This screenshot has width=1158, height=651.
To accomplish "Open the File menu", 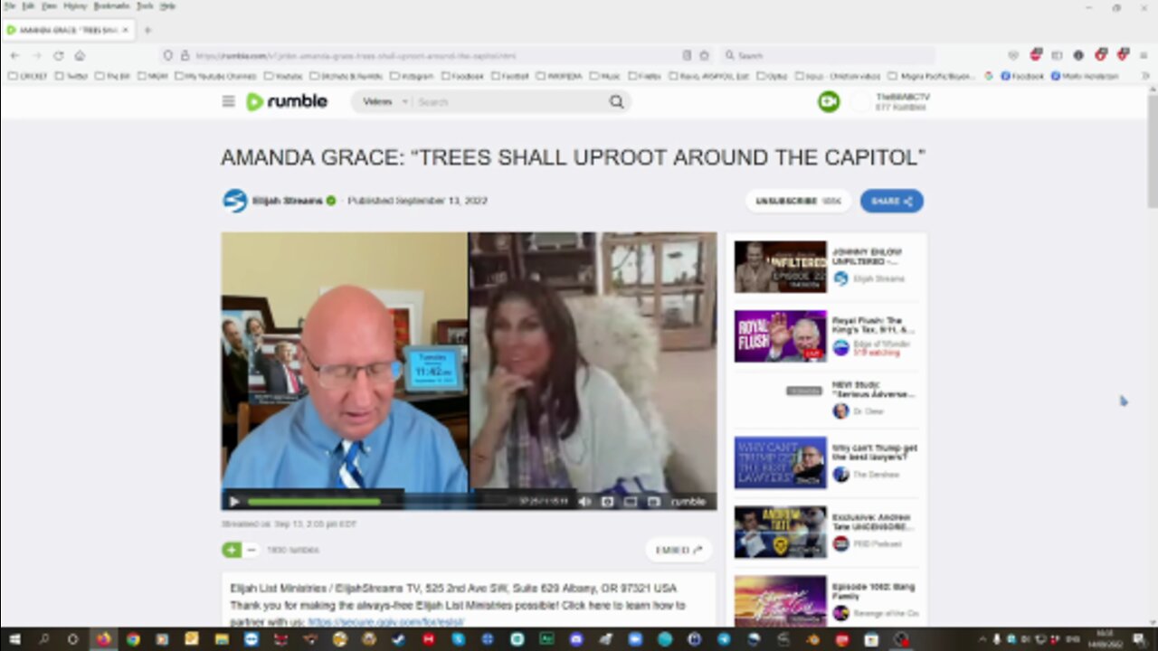I will 10,6.
